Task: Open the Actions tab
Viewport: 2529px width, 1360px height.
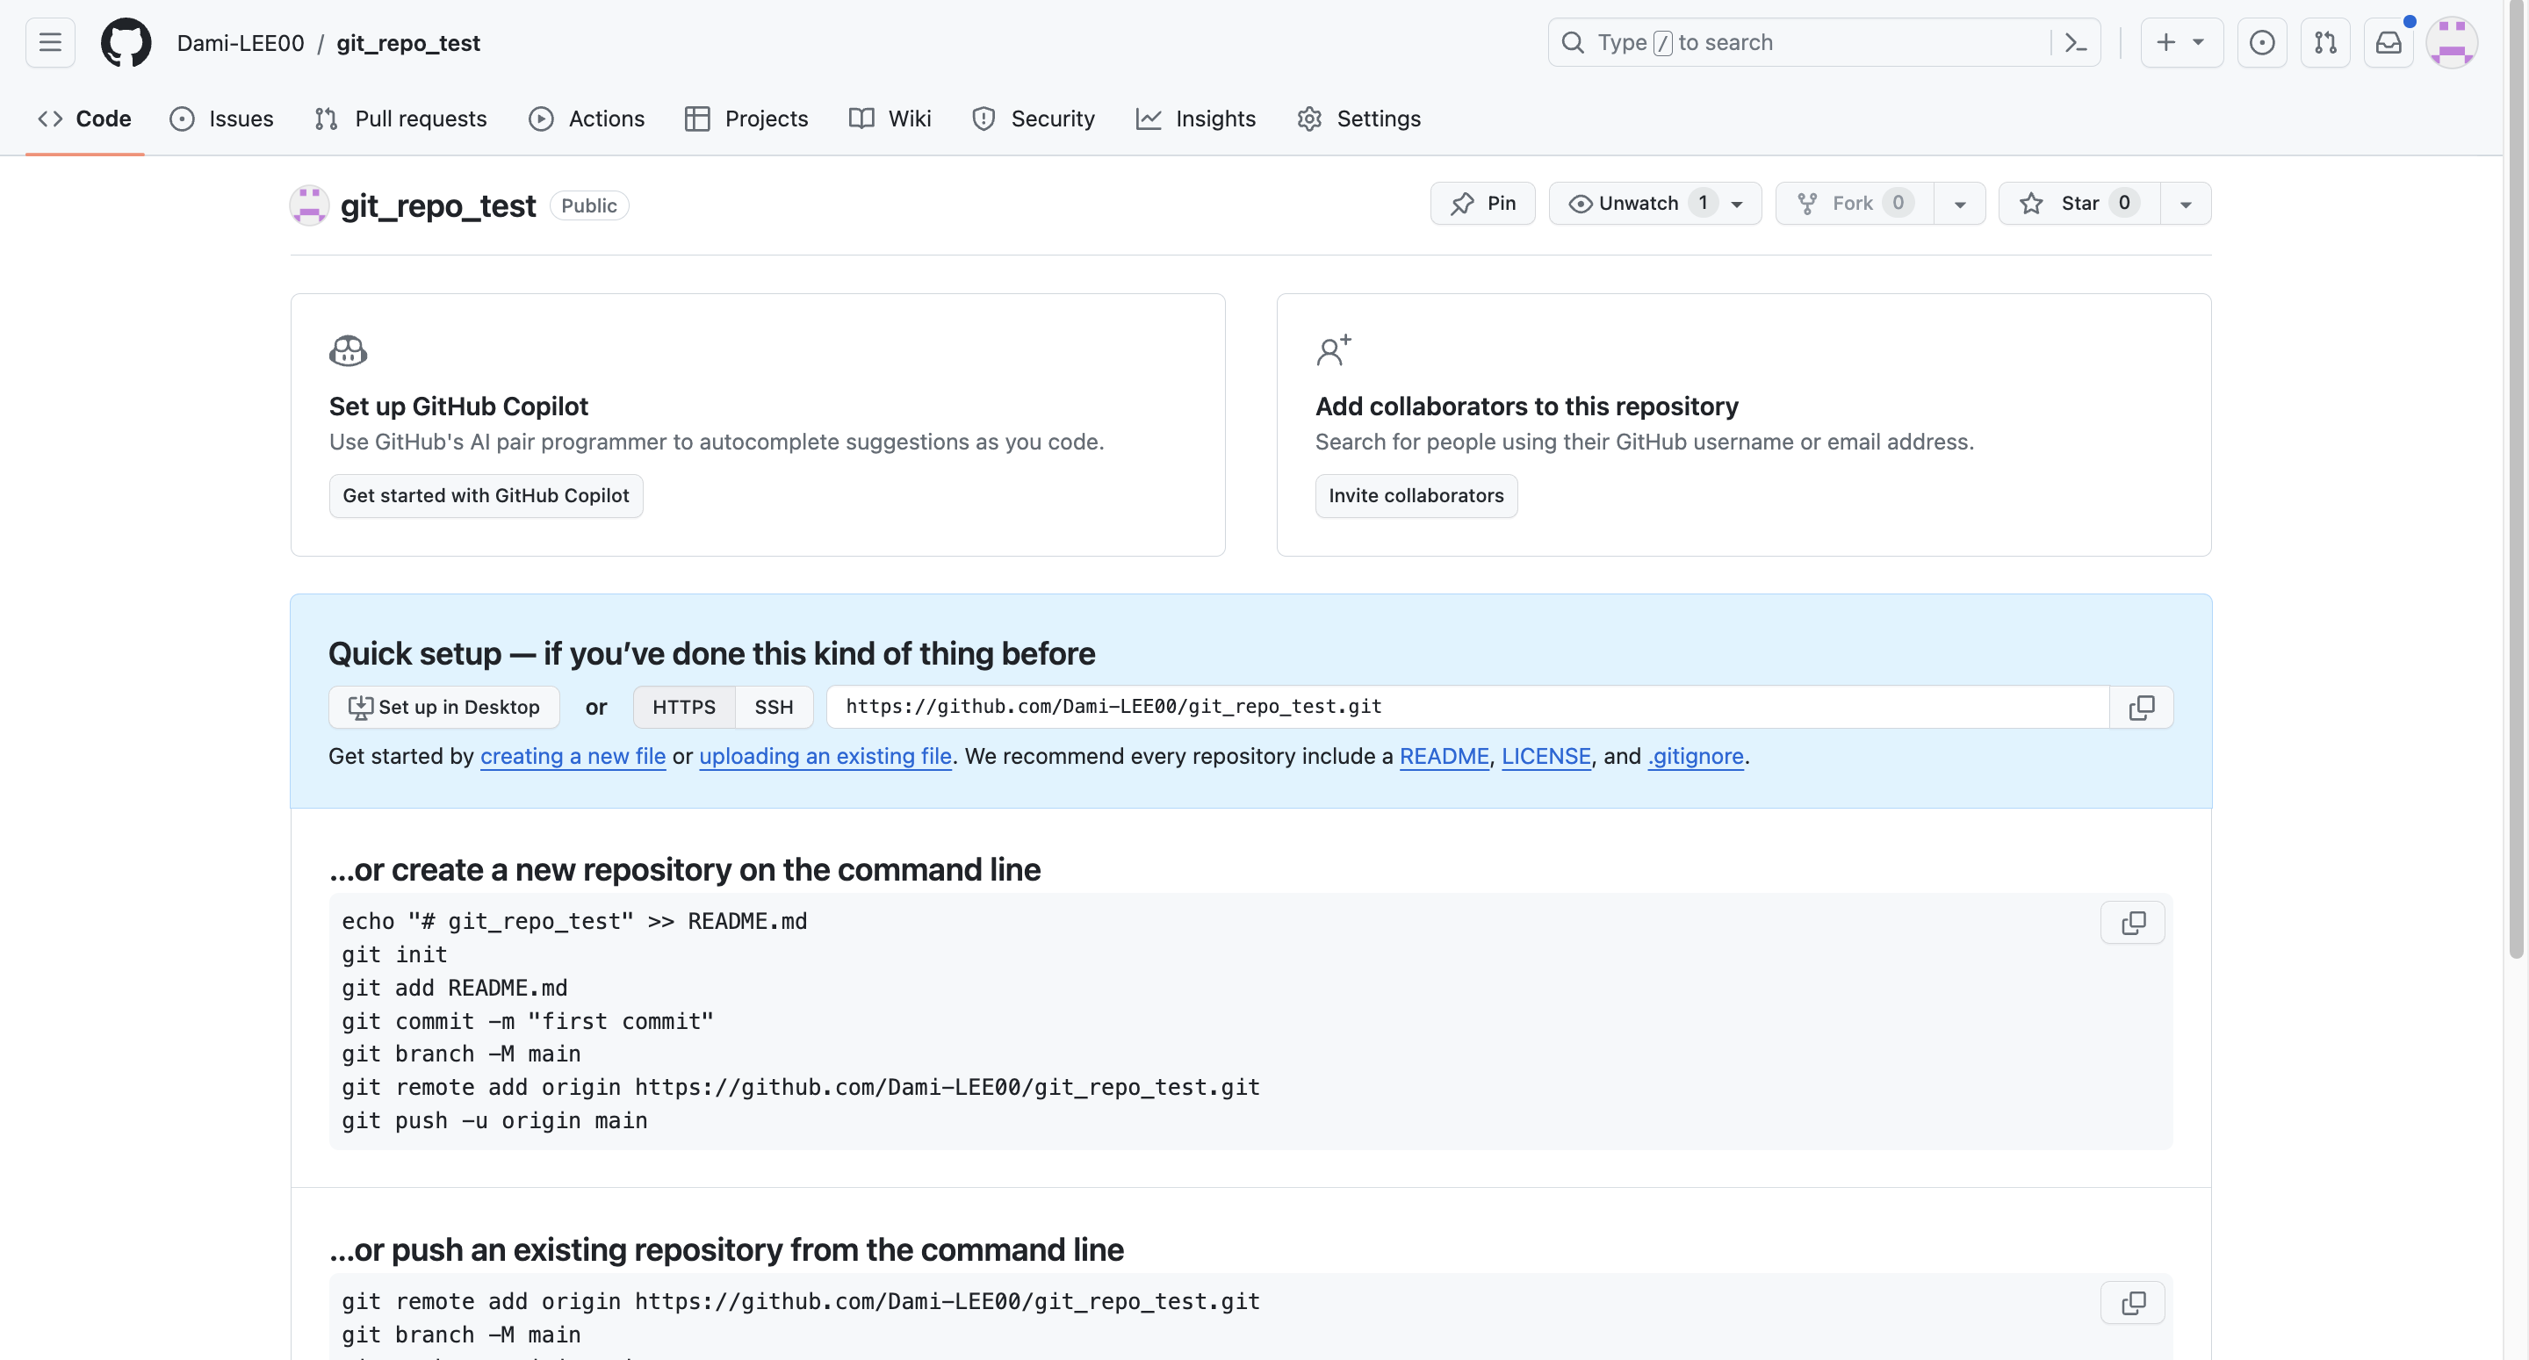Action: point(587,119)
